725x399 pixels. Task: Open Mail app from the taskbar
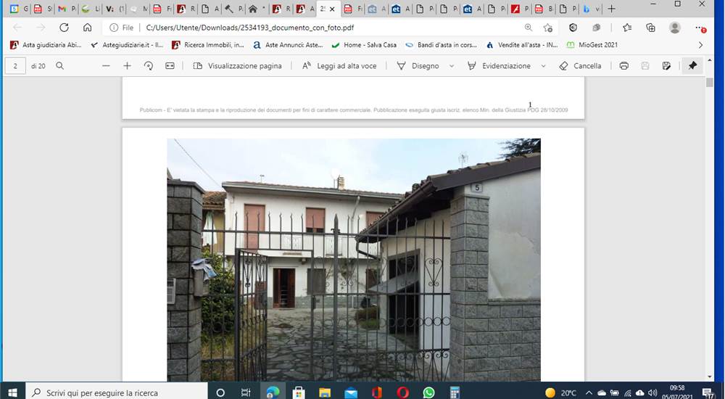[x=351, y=392]
